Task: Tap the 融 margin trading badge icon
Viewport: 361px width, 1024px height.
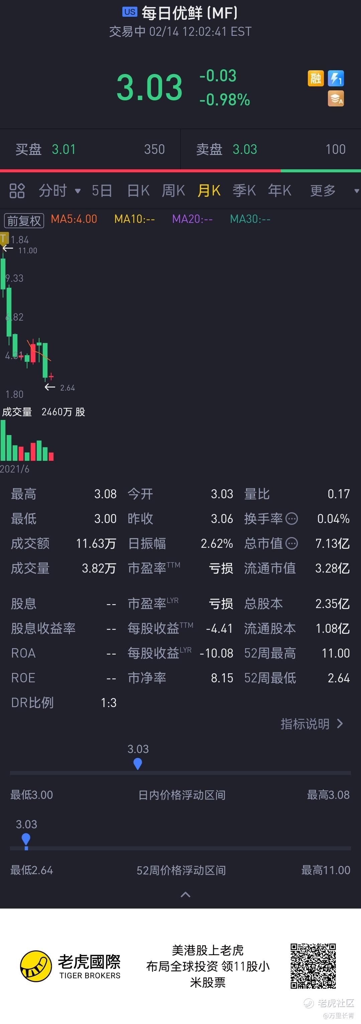Action: [316, 78]
